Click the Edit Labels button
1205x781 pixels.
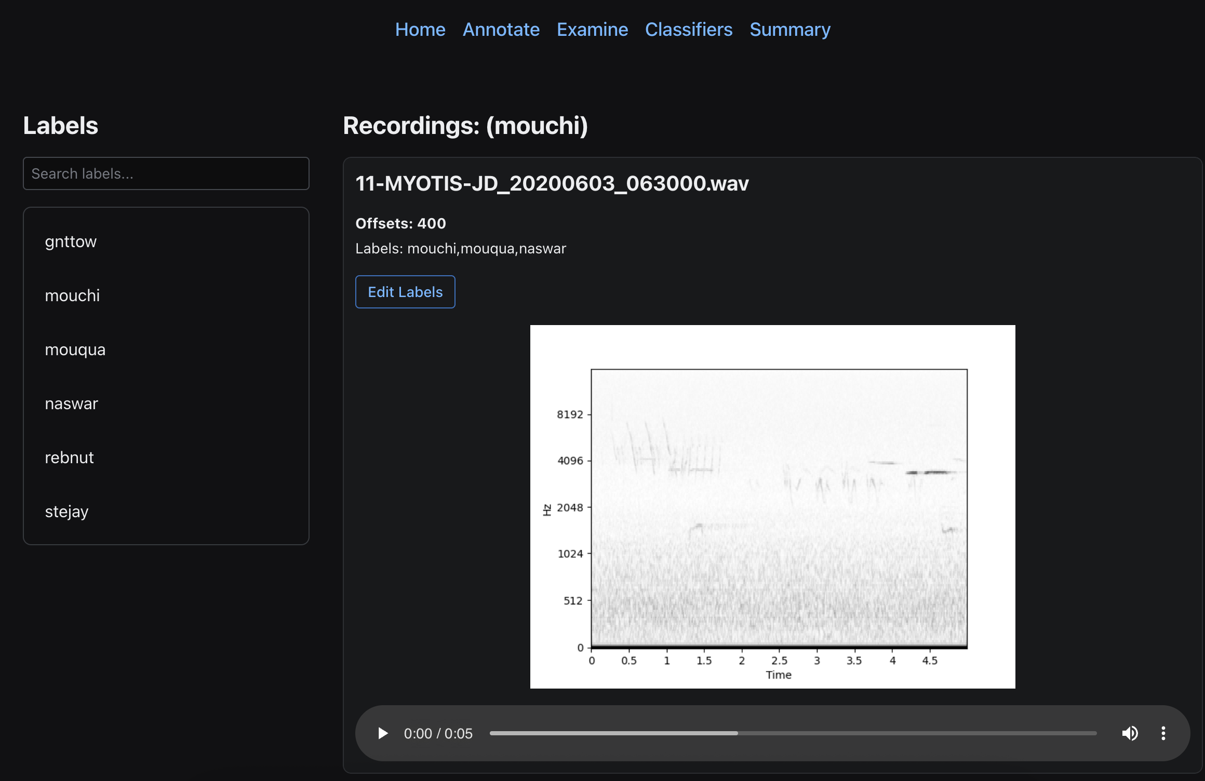[405, 292]
